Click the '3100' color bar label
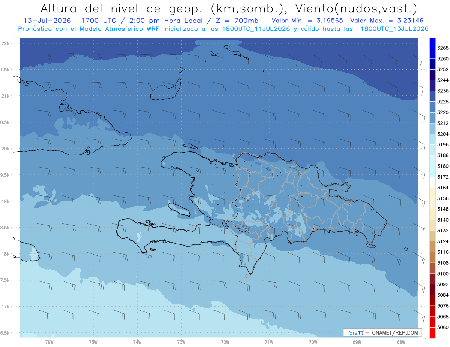The height and width of the screenshot is (347, 450). [x=443, y=274]
